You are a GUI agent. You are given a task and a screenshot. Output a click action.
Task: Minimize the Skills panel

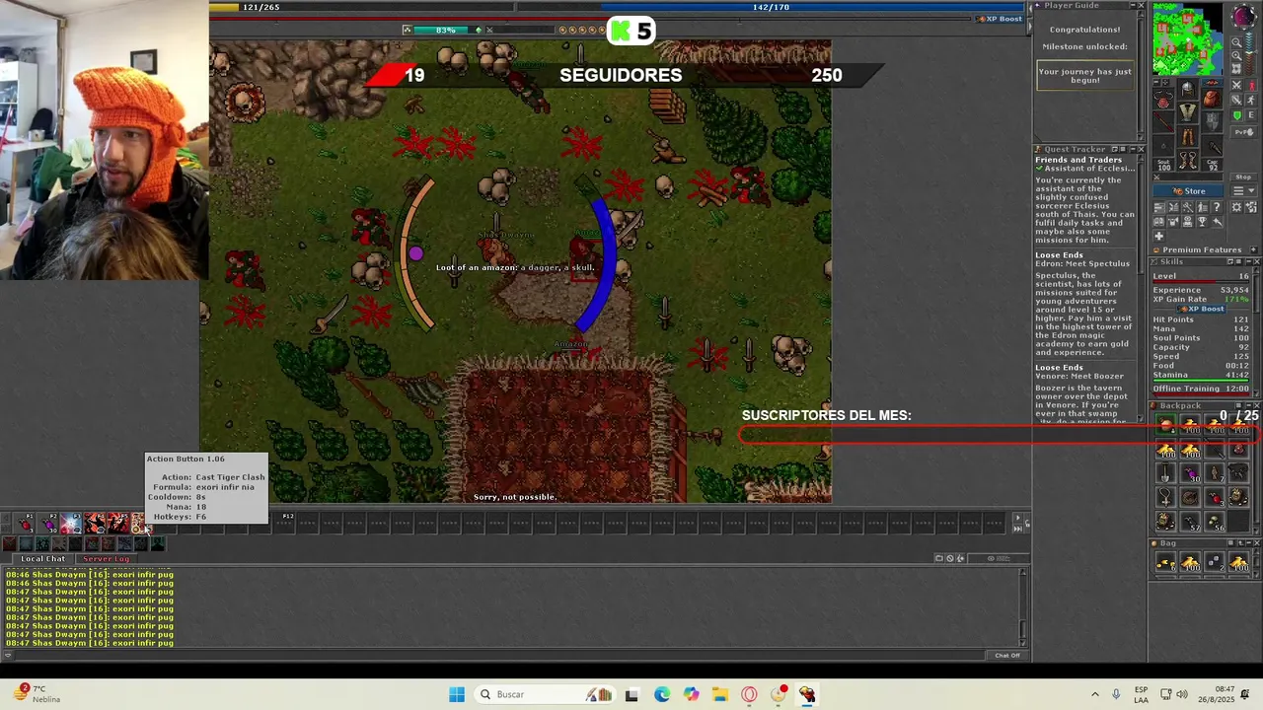pos(1246,261)
